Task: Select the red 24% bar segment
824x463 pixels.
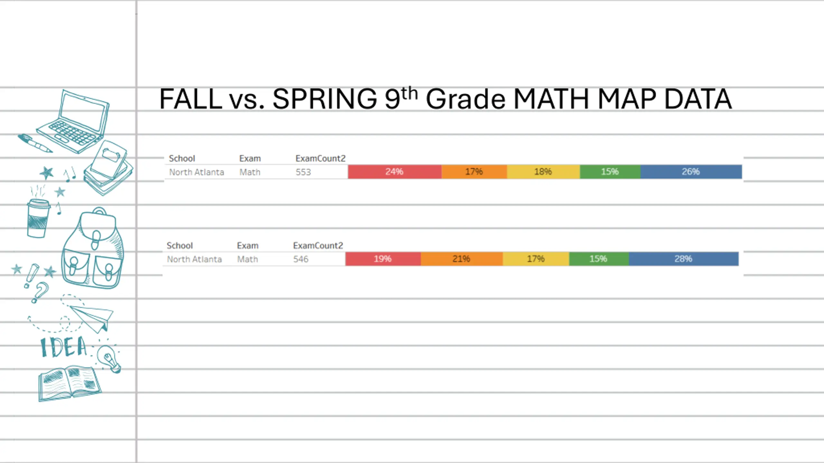Action: click(x=395, y=172)
